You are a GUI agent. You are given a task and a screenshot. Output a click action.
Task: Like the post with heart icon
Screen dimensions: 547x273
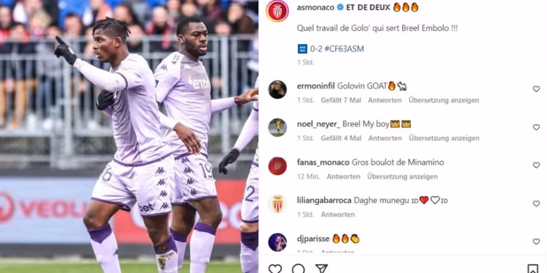(x=275, y=269)
